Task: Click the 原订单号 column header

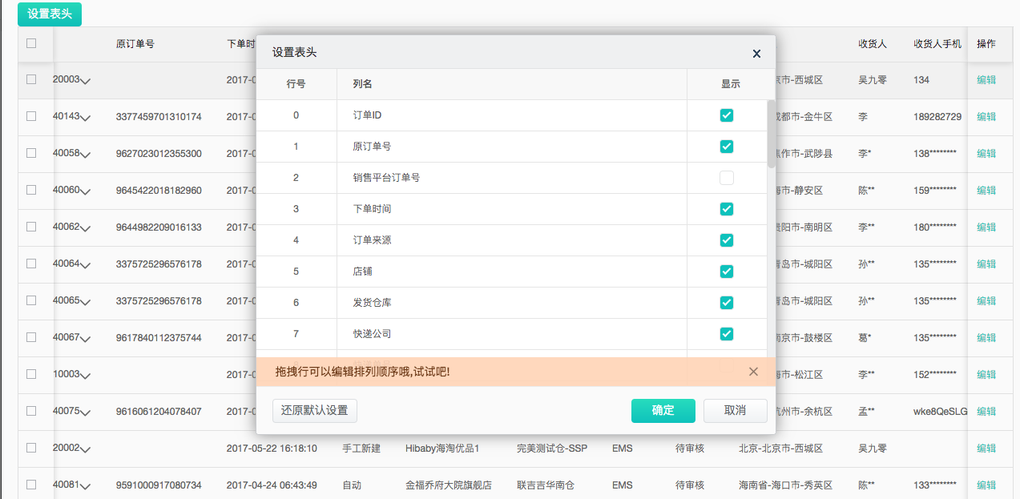Action: (x=135, y=44)
